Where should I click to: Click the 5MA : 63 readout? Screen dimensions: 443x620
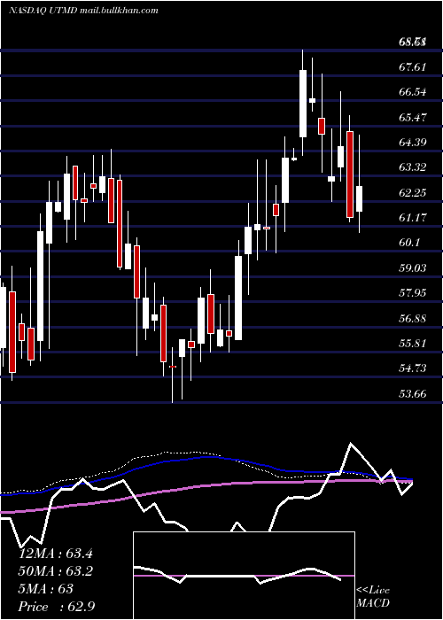tap(46, 589)
